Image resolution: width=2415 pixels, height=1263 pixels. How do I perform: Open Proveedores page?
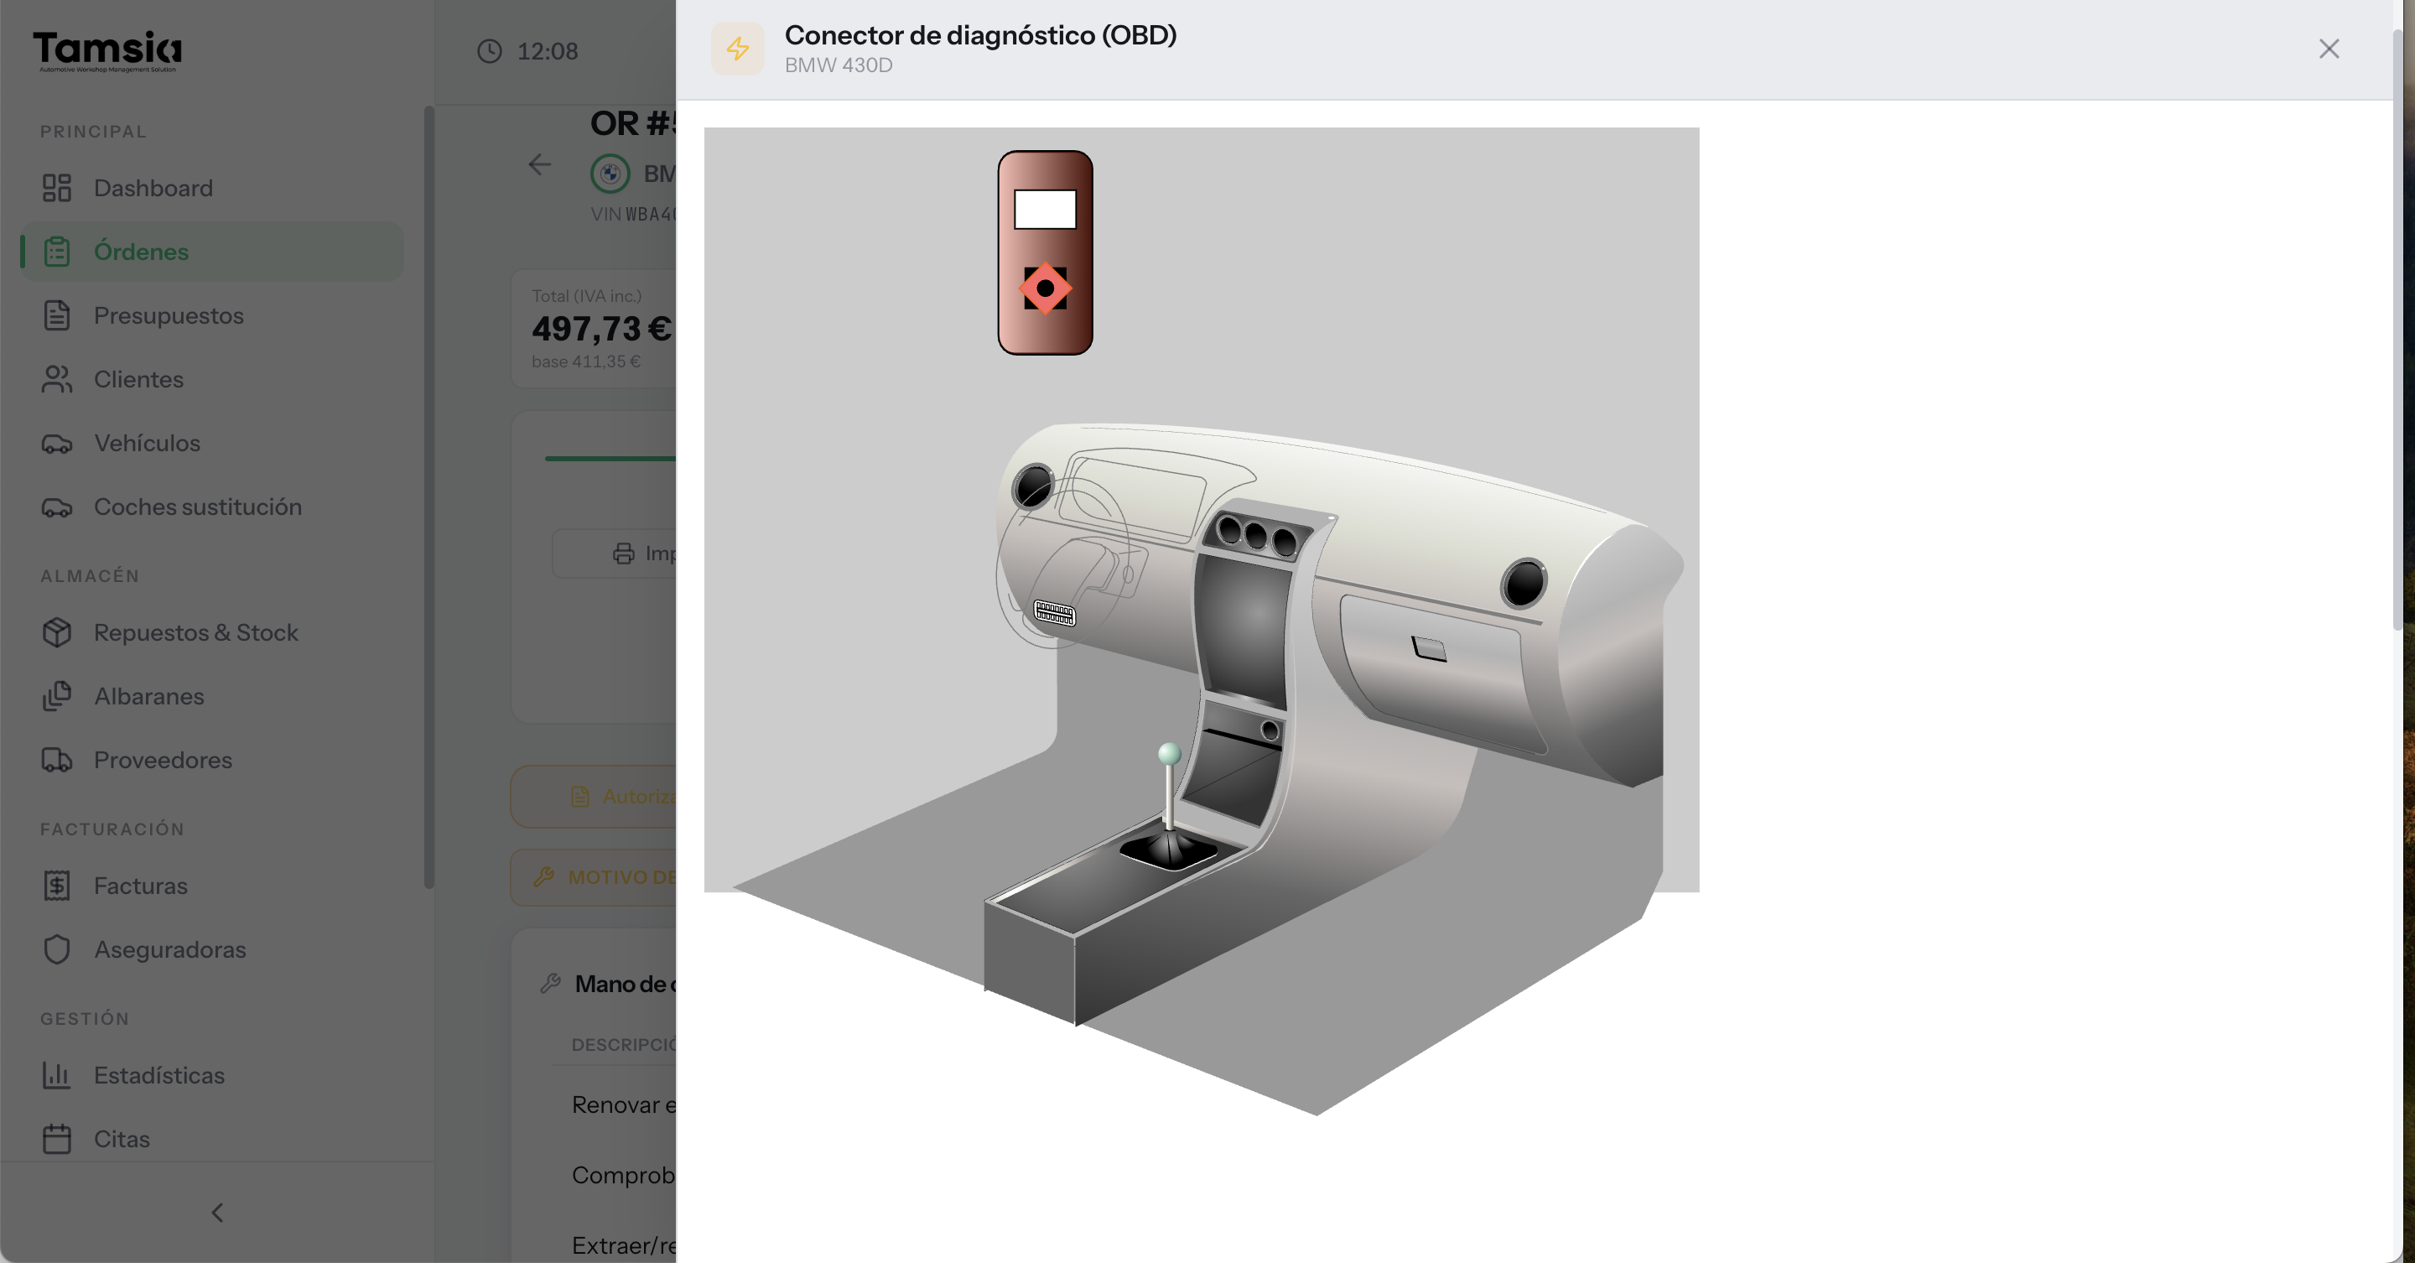pos(212,761)
